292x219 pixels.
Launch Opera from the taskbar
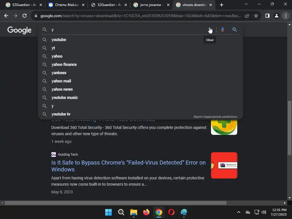tap(171, 212)
